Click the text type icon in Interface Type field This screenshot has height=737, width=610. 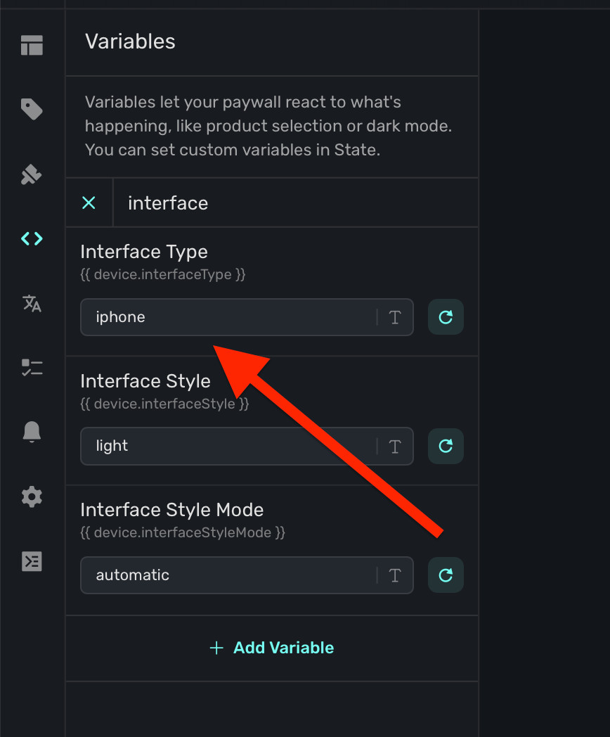point(395,317)
